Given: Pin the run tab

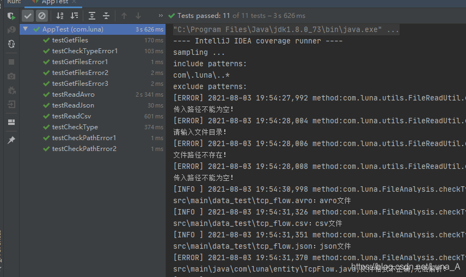Looking at the screenshot, I should click(x=11, y=140).
